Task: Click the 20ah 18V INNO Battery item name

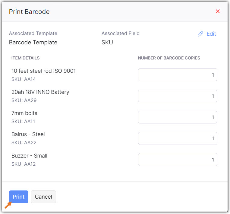Action: 40,92
